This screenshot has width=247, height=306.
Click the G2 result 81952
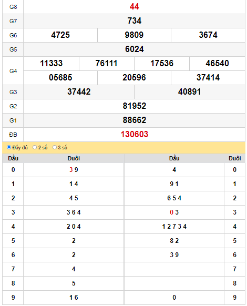click(134, 106)
